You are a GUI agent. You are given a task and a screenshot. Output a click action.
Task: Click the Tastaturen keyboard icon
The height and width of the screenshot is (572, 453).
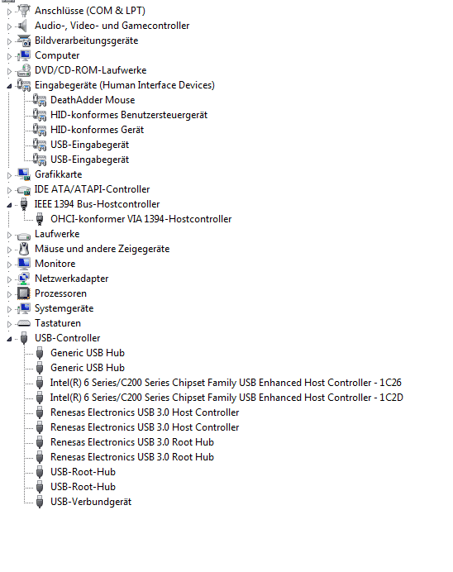[24, 323]
